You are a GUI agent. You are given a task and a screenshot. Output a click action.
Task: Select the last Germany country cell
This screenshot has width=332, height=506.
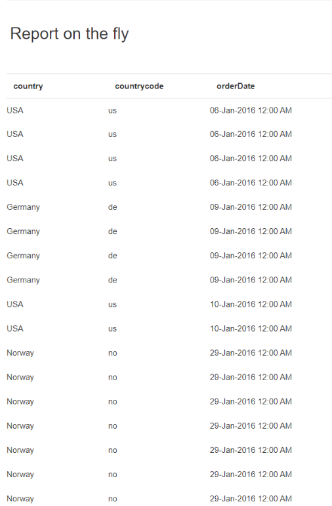(x=23, y=280)
